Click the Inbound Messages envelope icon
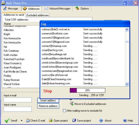The height and width of the screenshot is (125, 139). (x=46, y=8)
